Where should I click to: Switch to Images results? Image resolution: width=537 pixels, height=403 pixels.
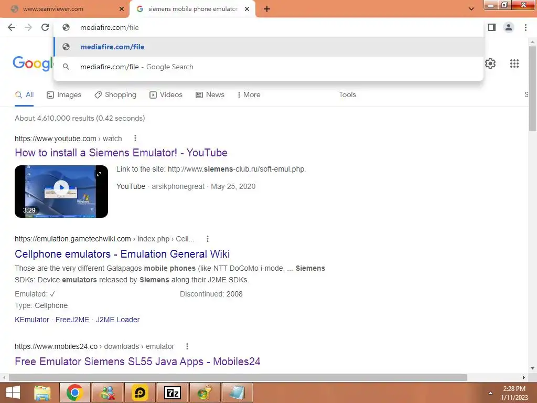point(64,95)
